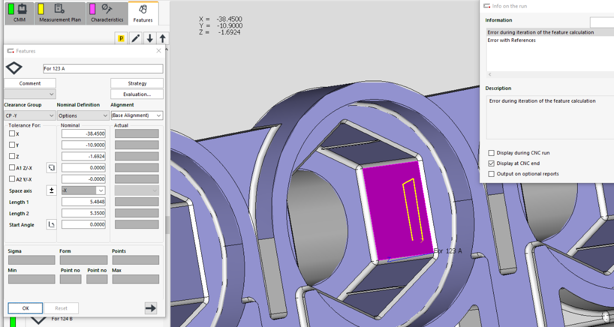Uncheck Display at CNC end checkbox
Screen dimensions: 614x327
pos(492,163)
